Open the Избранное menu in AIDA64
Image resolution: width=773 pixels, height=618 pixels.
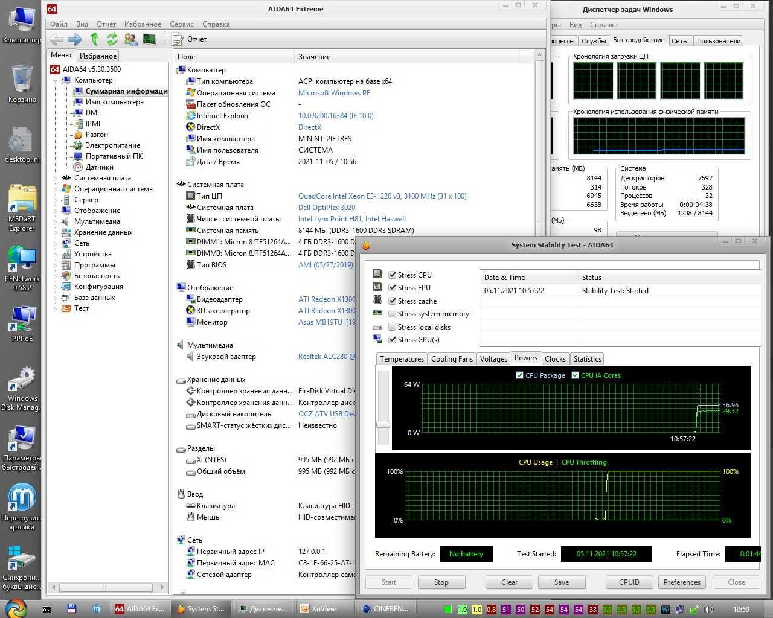point(143,24)
